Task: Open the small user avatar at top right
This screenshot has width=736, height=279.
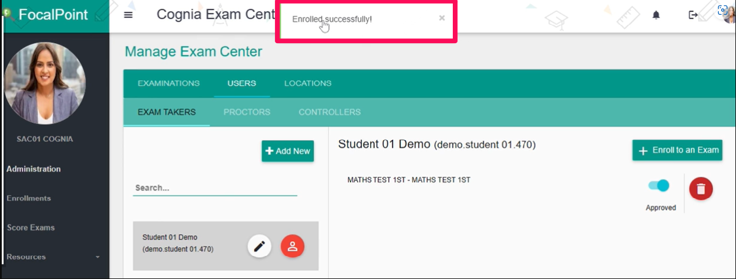Action: pos(730,14)
